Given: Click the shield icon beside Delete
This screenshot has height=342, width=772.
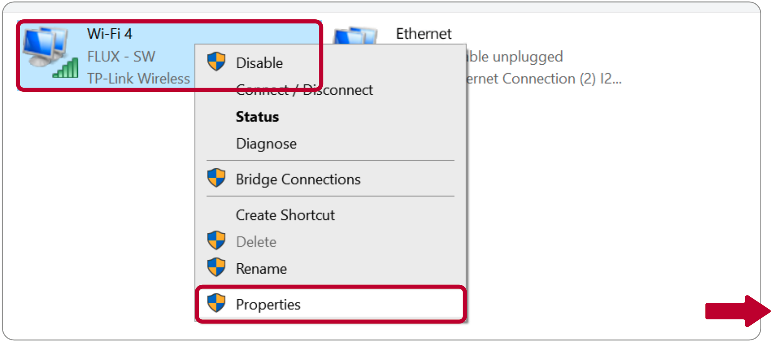Looking at the screenshot, I should (x=216, y=241).
